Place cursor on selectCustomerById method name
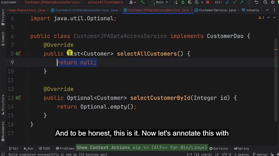Image resolution: width=279 pixels, height=156 pixels. tap(160, 98)
